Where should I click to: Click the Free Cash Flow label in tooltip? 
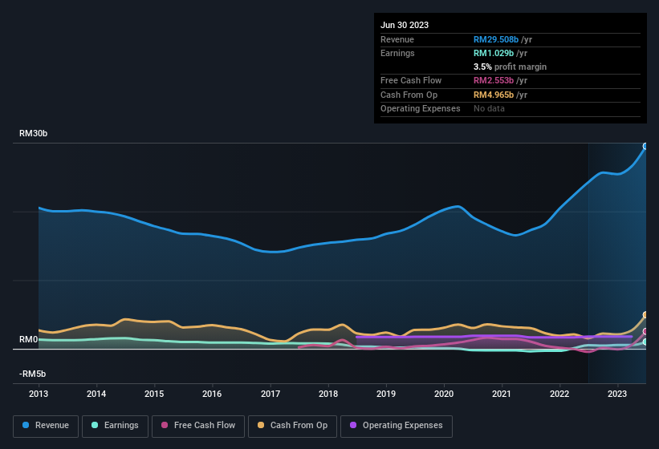(411, 80)
